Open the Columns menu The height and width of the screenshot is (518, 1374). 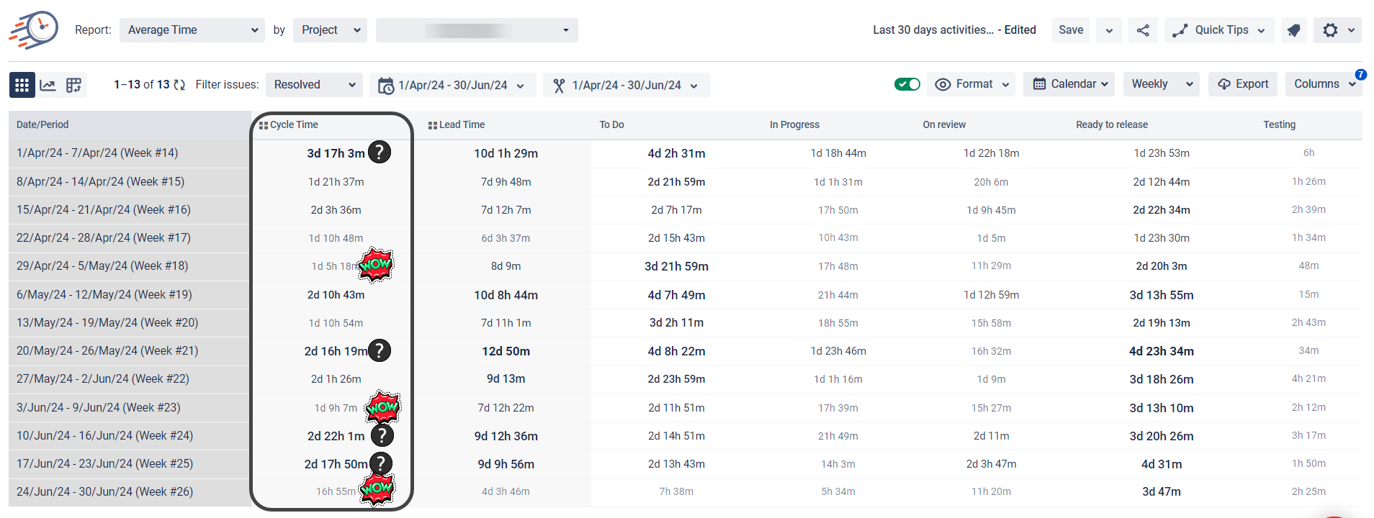(1323, 84)
